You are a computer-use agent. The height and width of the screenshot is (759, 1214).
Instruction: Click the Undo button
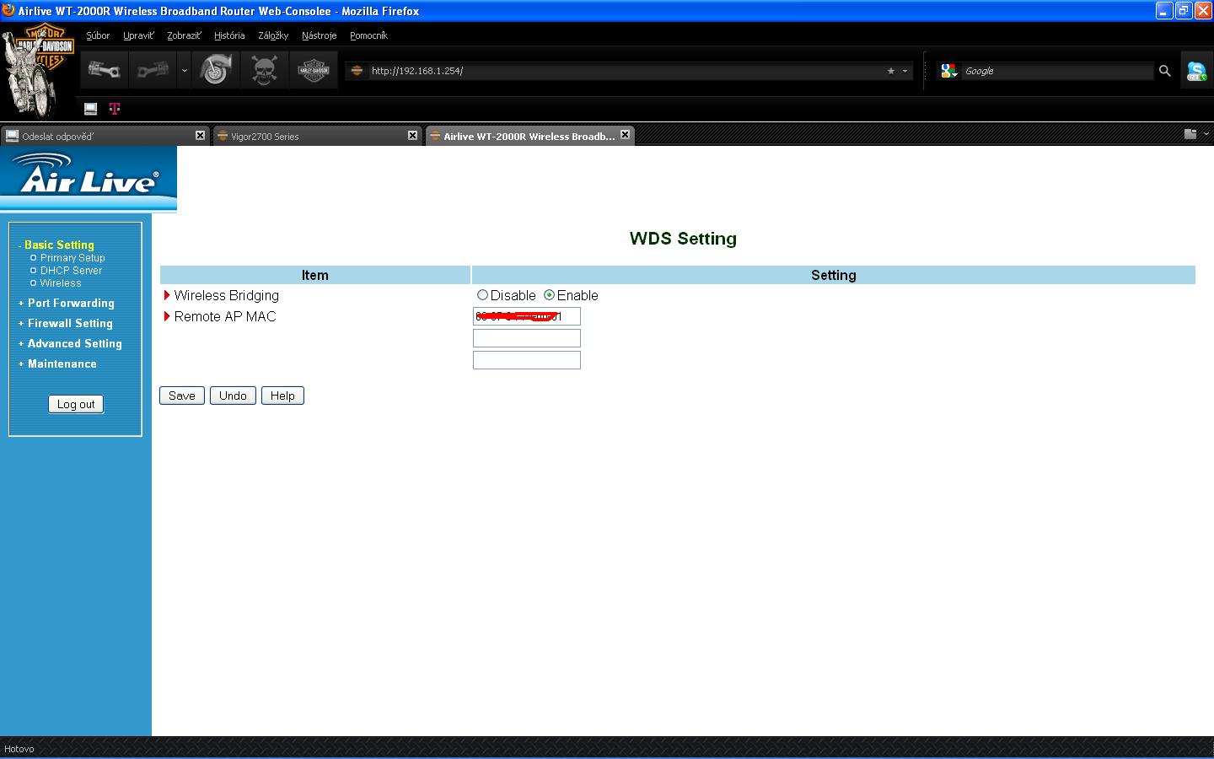pos(233,396)
